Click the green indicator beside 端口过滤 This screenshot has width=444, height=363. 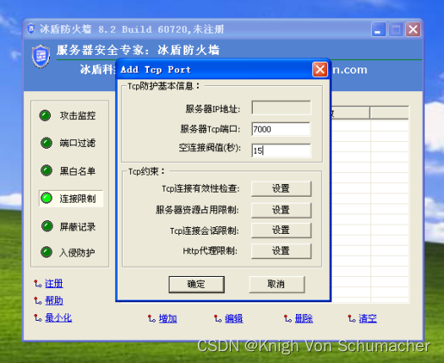pos(47,143)
